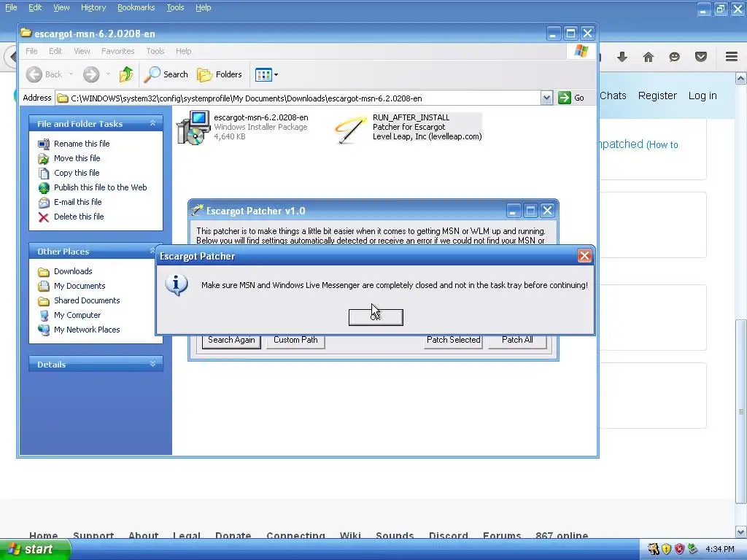Click OK in Escargot Patcher dialog

pyautogui.click(x=376, y=317)
